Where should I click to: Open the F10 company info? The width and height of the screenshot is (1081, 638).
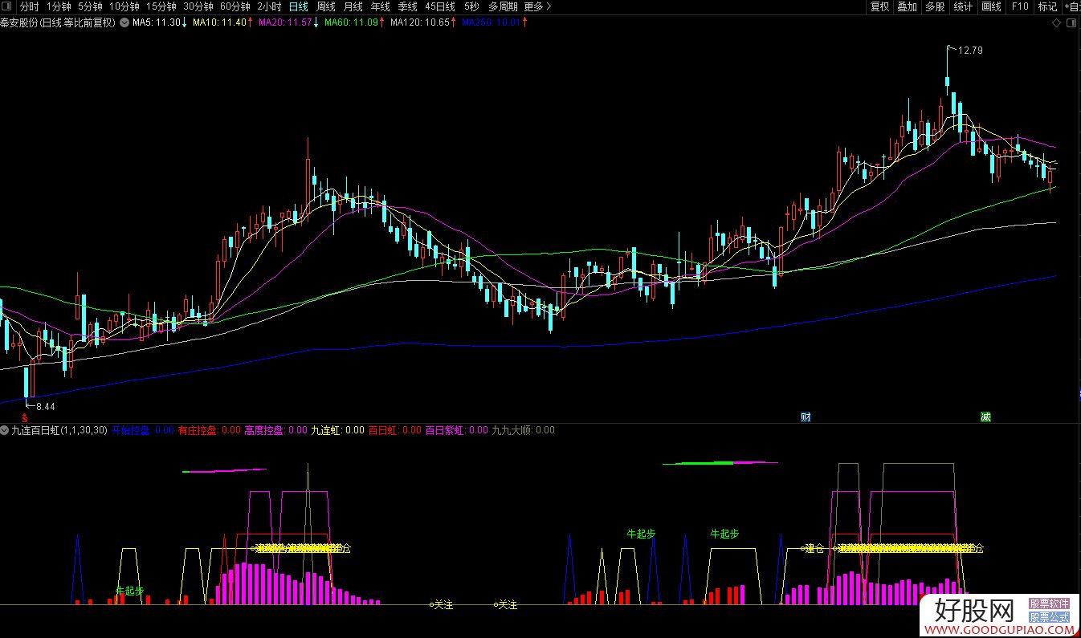click(x=1020, y=6)
